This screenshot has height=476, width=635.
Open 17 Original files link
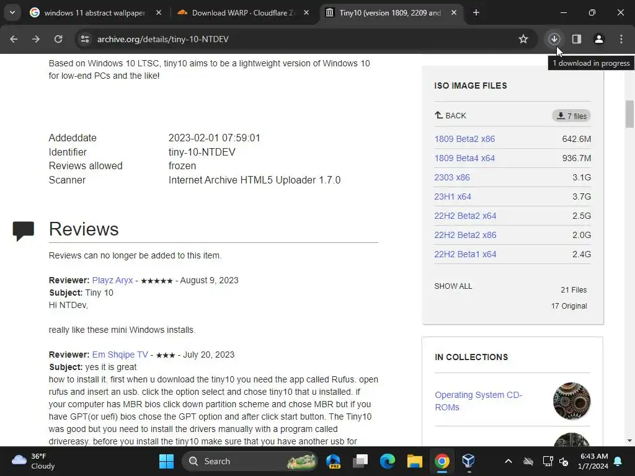569,306
